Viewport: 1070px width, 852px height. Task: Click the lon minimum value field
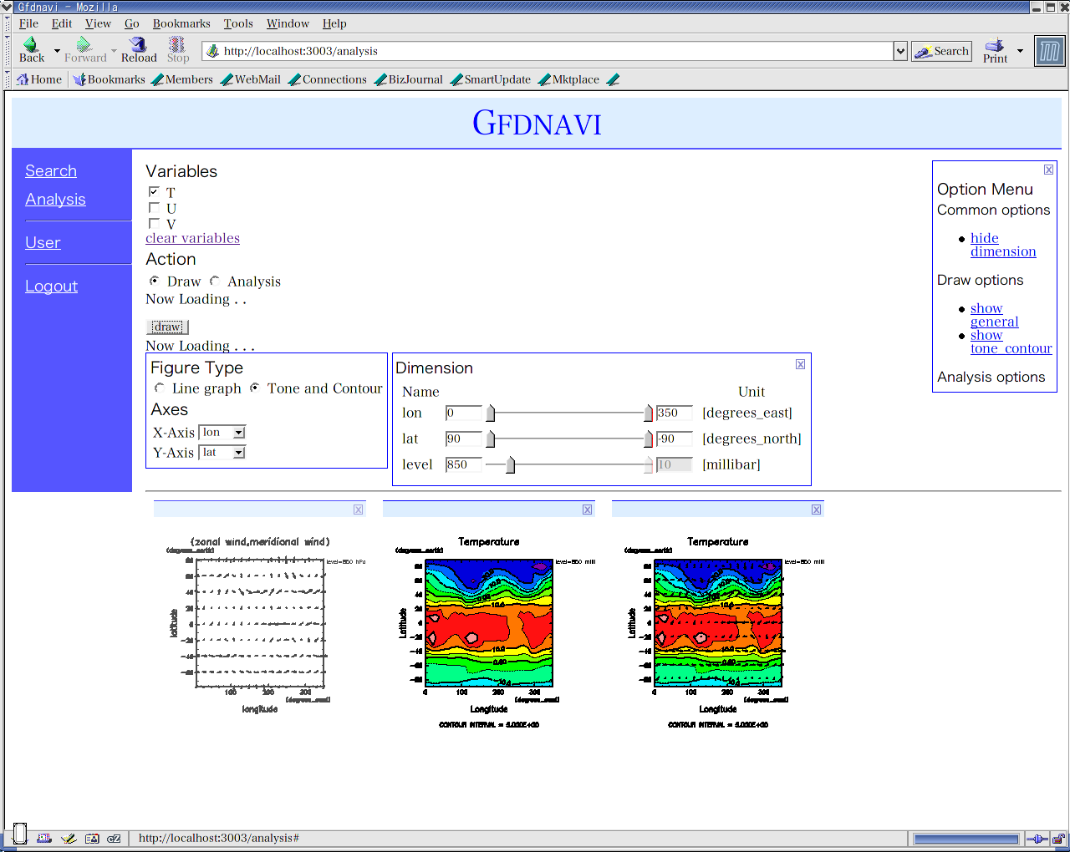pyautogui.click(x=464, y=413)
